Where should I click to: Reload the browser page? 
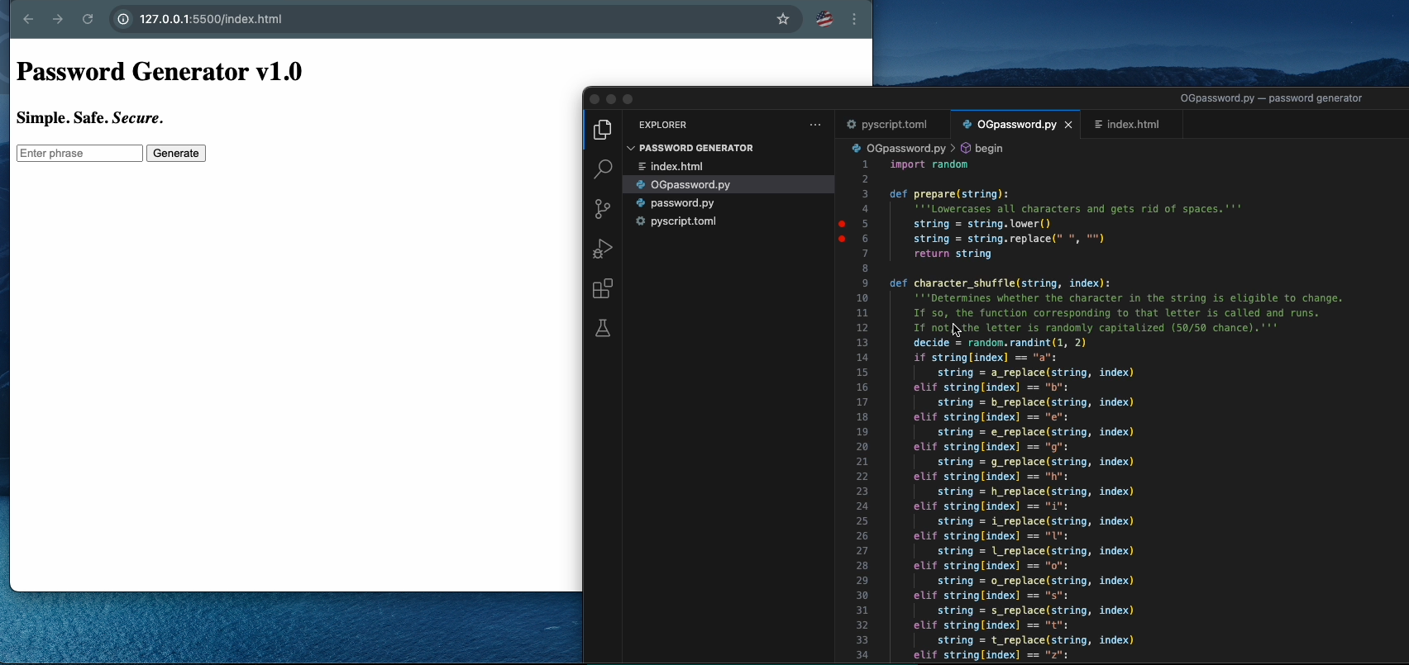point(88,19)
